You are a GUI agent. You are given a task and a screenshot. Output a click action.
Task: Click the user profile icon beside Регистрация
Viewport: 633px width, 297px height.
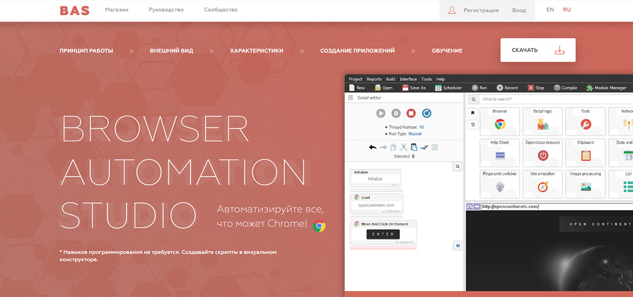[452, 10]
